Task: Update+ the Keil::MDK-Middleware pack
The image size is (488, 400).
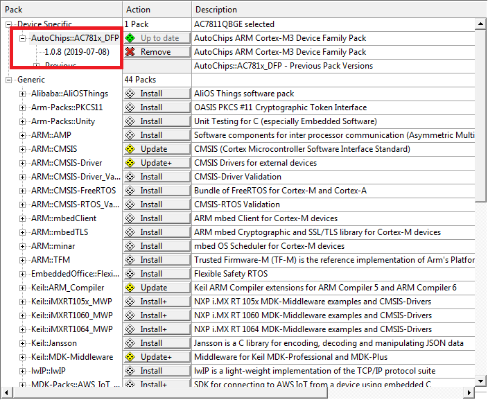Action: [157, 357]
